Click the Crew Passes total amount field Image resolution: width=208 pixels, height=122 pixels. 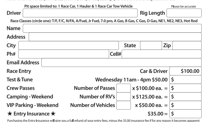185,88
